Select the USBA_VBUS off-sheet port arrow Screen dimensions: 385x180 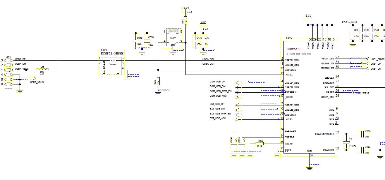pos(33,78)
